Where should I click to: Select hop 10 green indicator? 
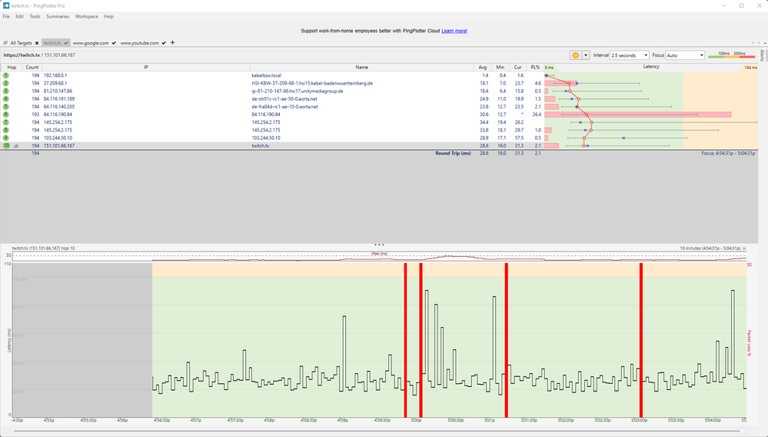coord(6,146)
